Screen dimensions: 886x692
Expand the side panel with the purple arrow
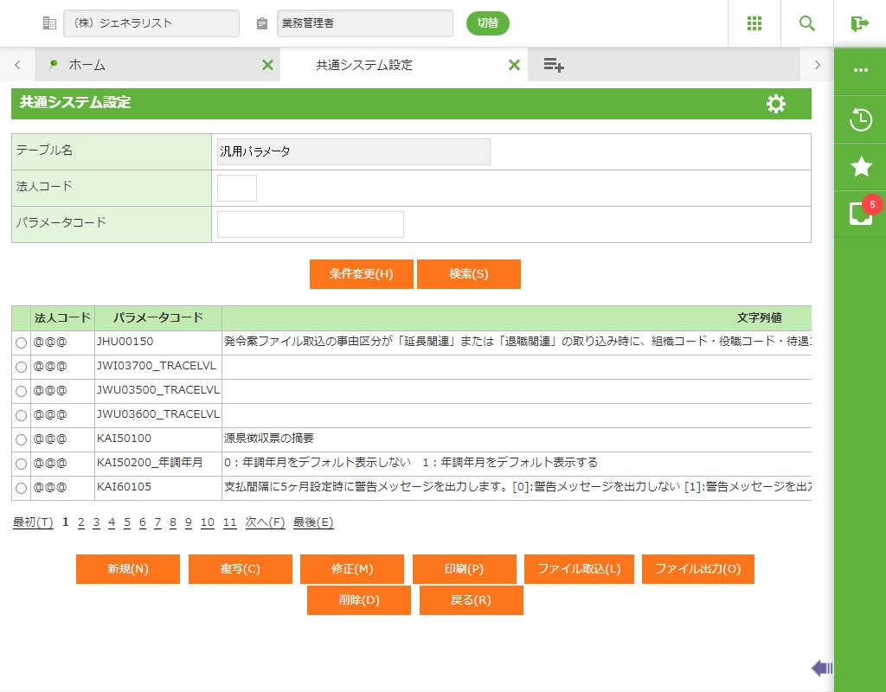821,668
